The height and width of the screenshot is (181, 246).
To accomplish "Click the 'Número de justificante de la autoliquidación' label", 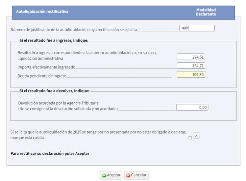I will (74, 30).
